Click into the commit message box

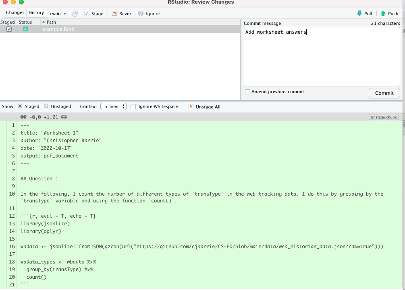(x=322, y=57)
